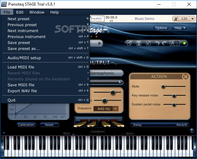Screen dimensions: 197x159
Task: Toggle the metronome icon
Action: [x=176, y=19]
